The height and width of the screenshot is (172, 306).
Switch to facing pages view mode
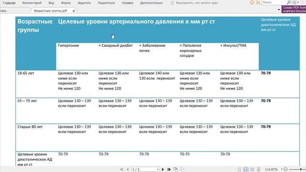coord(252,169)
